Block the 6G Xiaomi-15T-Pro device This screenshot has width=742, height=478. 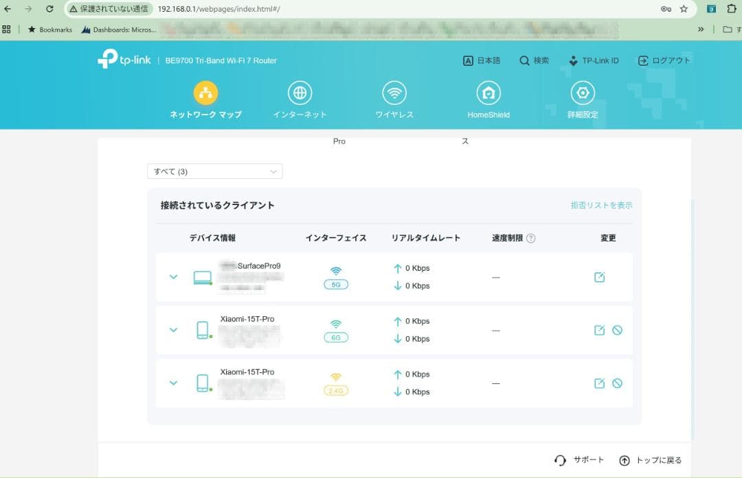click(x=618, y=330)
